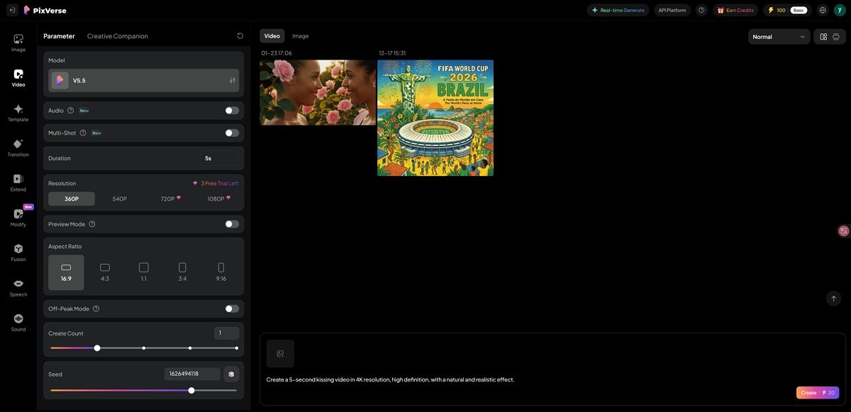Open the Normal style dropdown
Screen dimensions: 851x412
778,35
